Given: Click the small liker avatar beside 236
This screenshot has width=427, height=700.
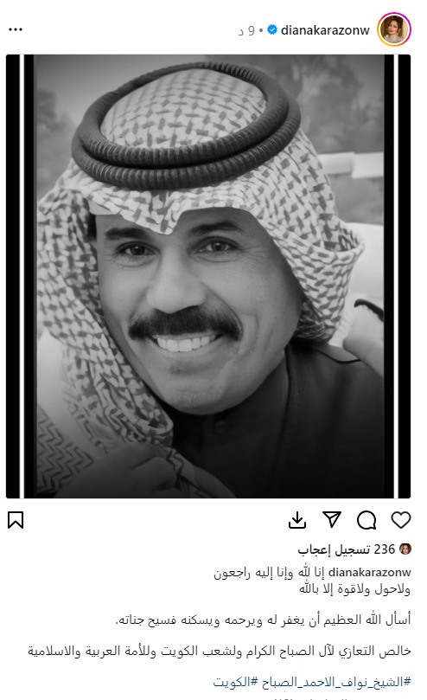Looking at the screenshot, I should click(x=405, y=549).
